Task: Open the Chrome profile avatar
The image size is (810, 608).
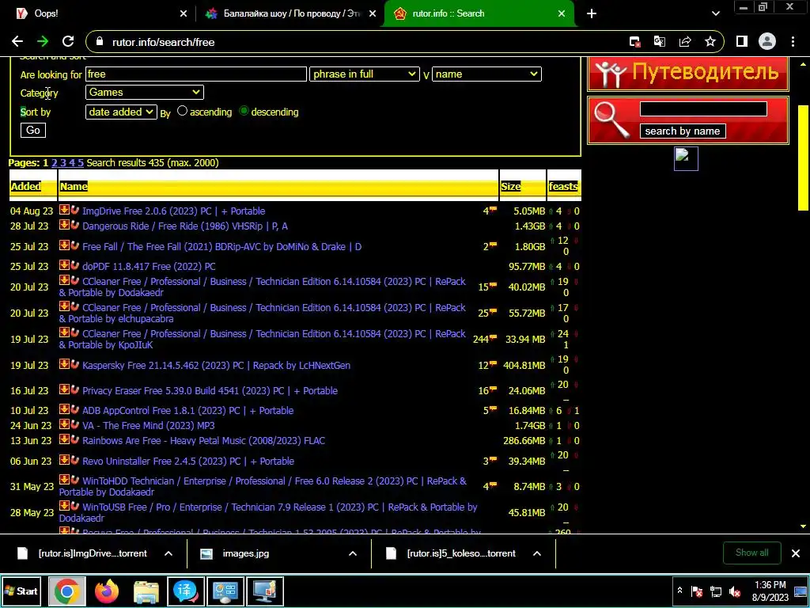Action: 767,42
